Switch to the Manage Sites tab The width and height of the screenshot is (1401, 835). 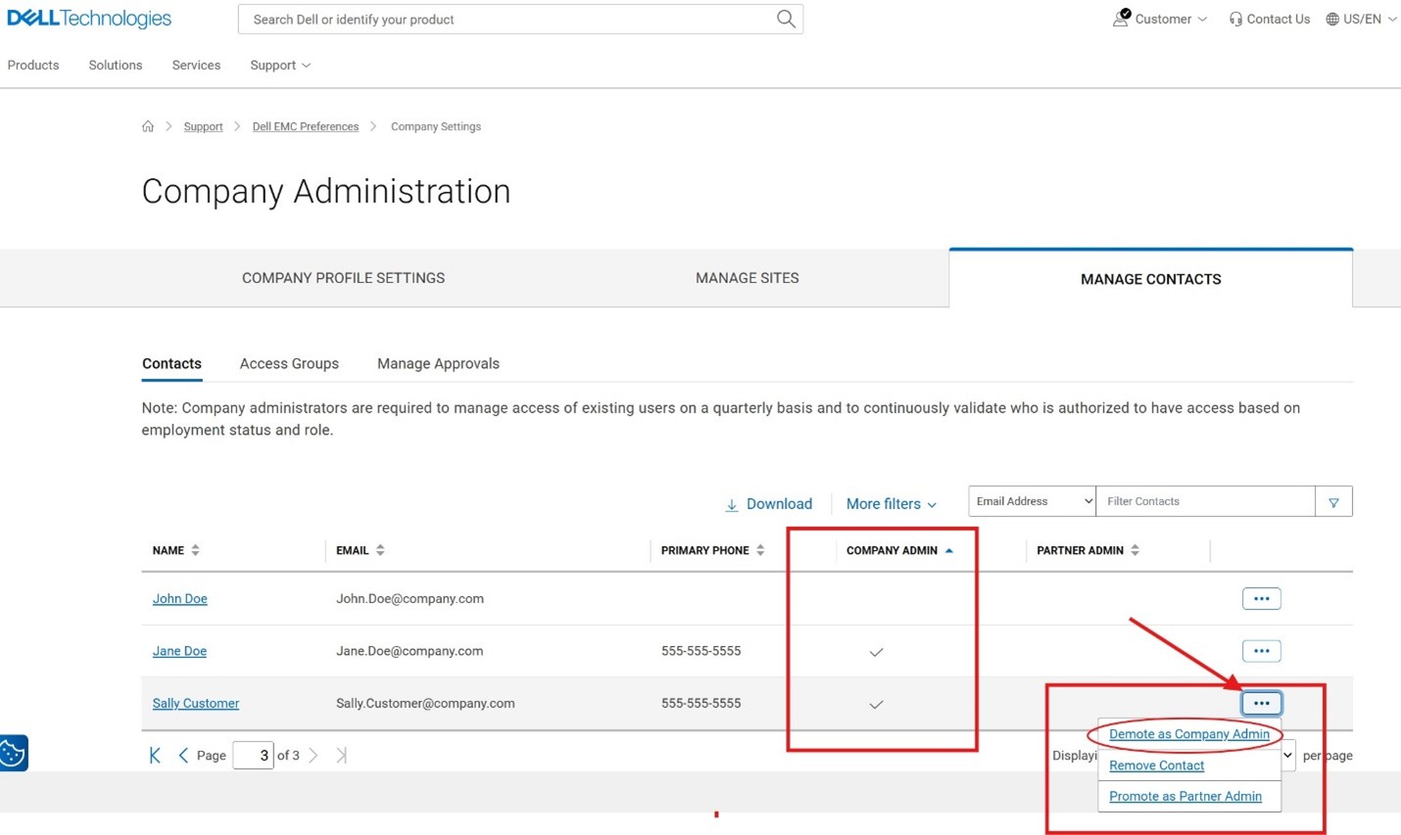click(x=747, y=278)
